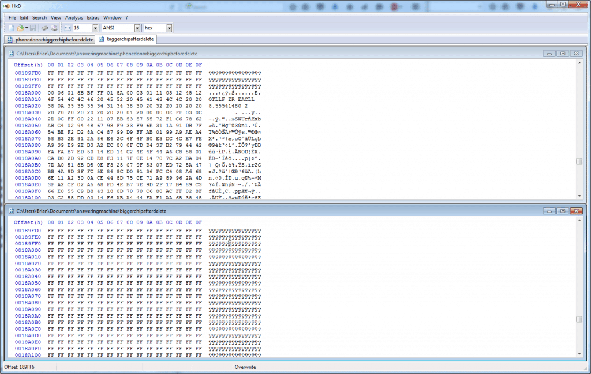The height and width of the screenshot is (374, 591).
Task: Save the current file
Action: (x=33, y=28)
